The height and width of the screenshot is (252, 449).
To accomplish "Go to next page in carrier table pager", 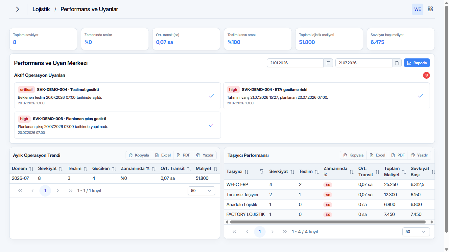I will [272, 232].
